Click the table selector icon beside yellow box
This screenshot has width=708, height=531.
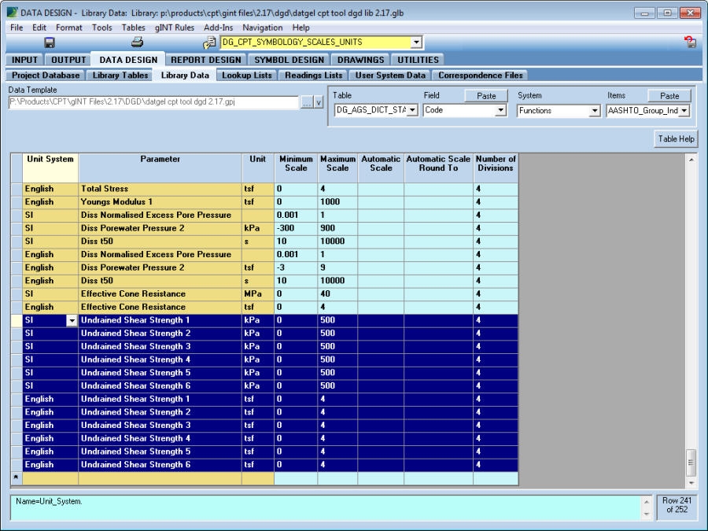click(x=209, y=42)
